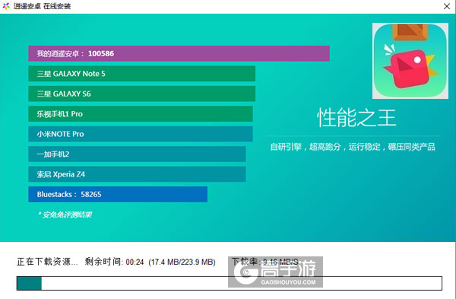Select the 一加手机2 benchmark bar
456x299 pixels.
coord(137,154)
